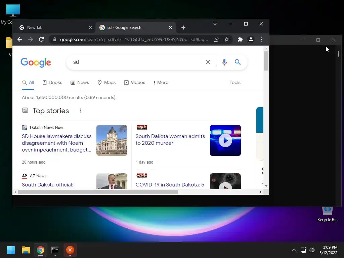
Task: Click the 20 hours ago timestamp
Action: click(34, 162)
